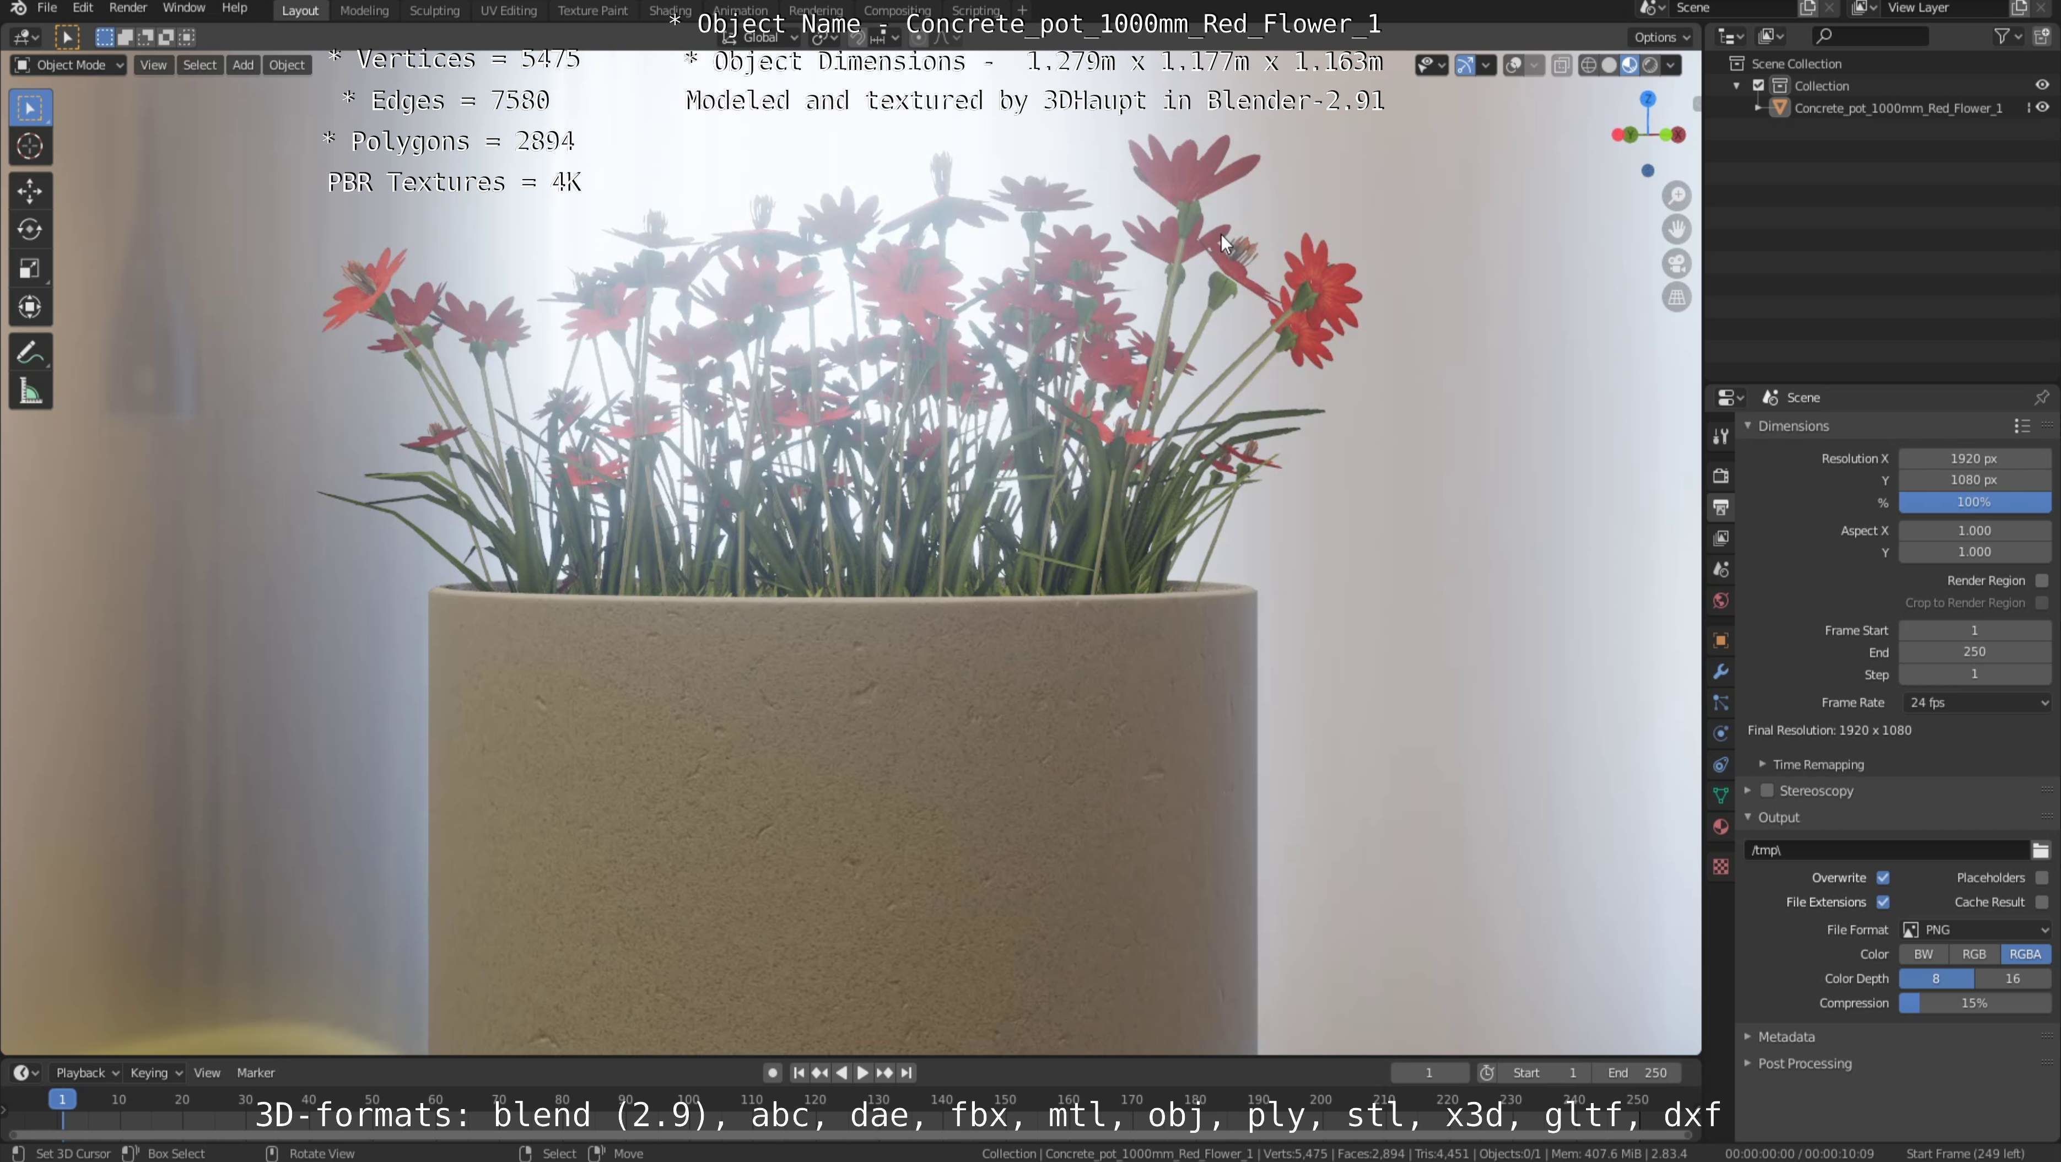Image resolution: width=2061 pixels, height=1162 pixels.
Task: Open the Active Tool properties tab
Action: [x=1721, y=437]
